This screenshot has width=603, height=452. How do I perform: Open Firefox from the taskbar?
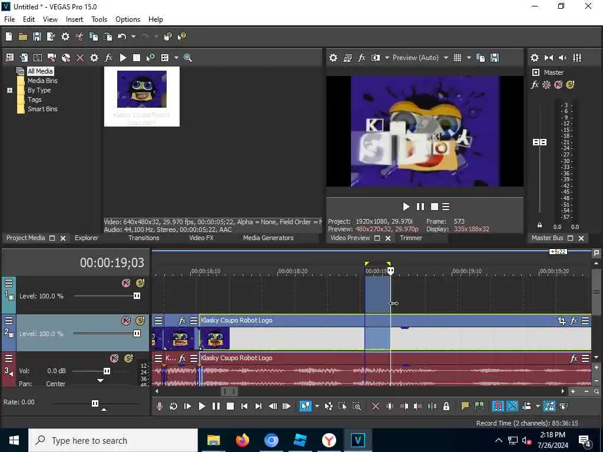pyautogui.click(x=242, y=440)
